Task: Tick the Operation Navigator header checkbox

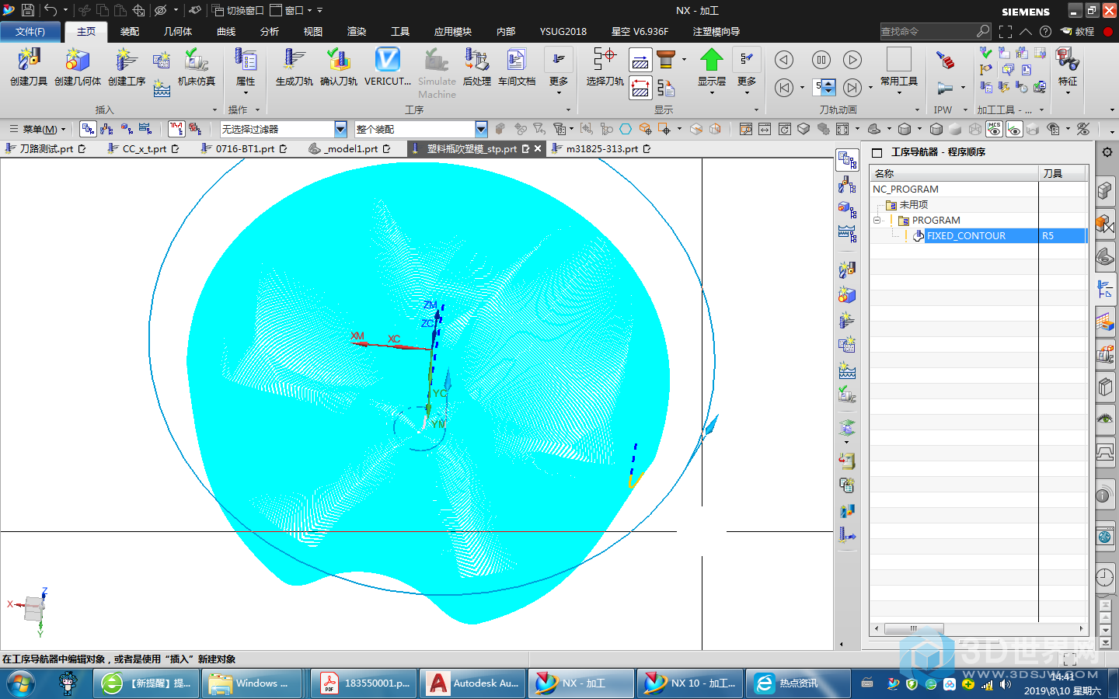Action: [877, 152]
